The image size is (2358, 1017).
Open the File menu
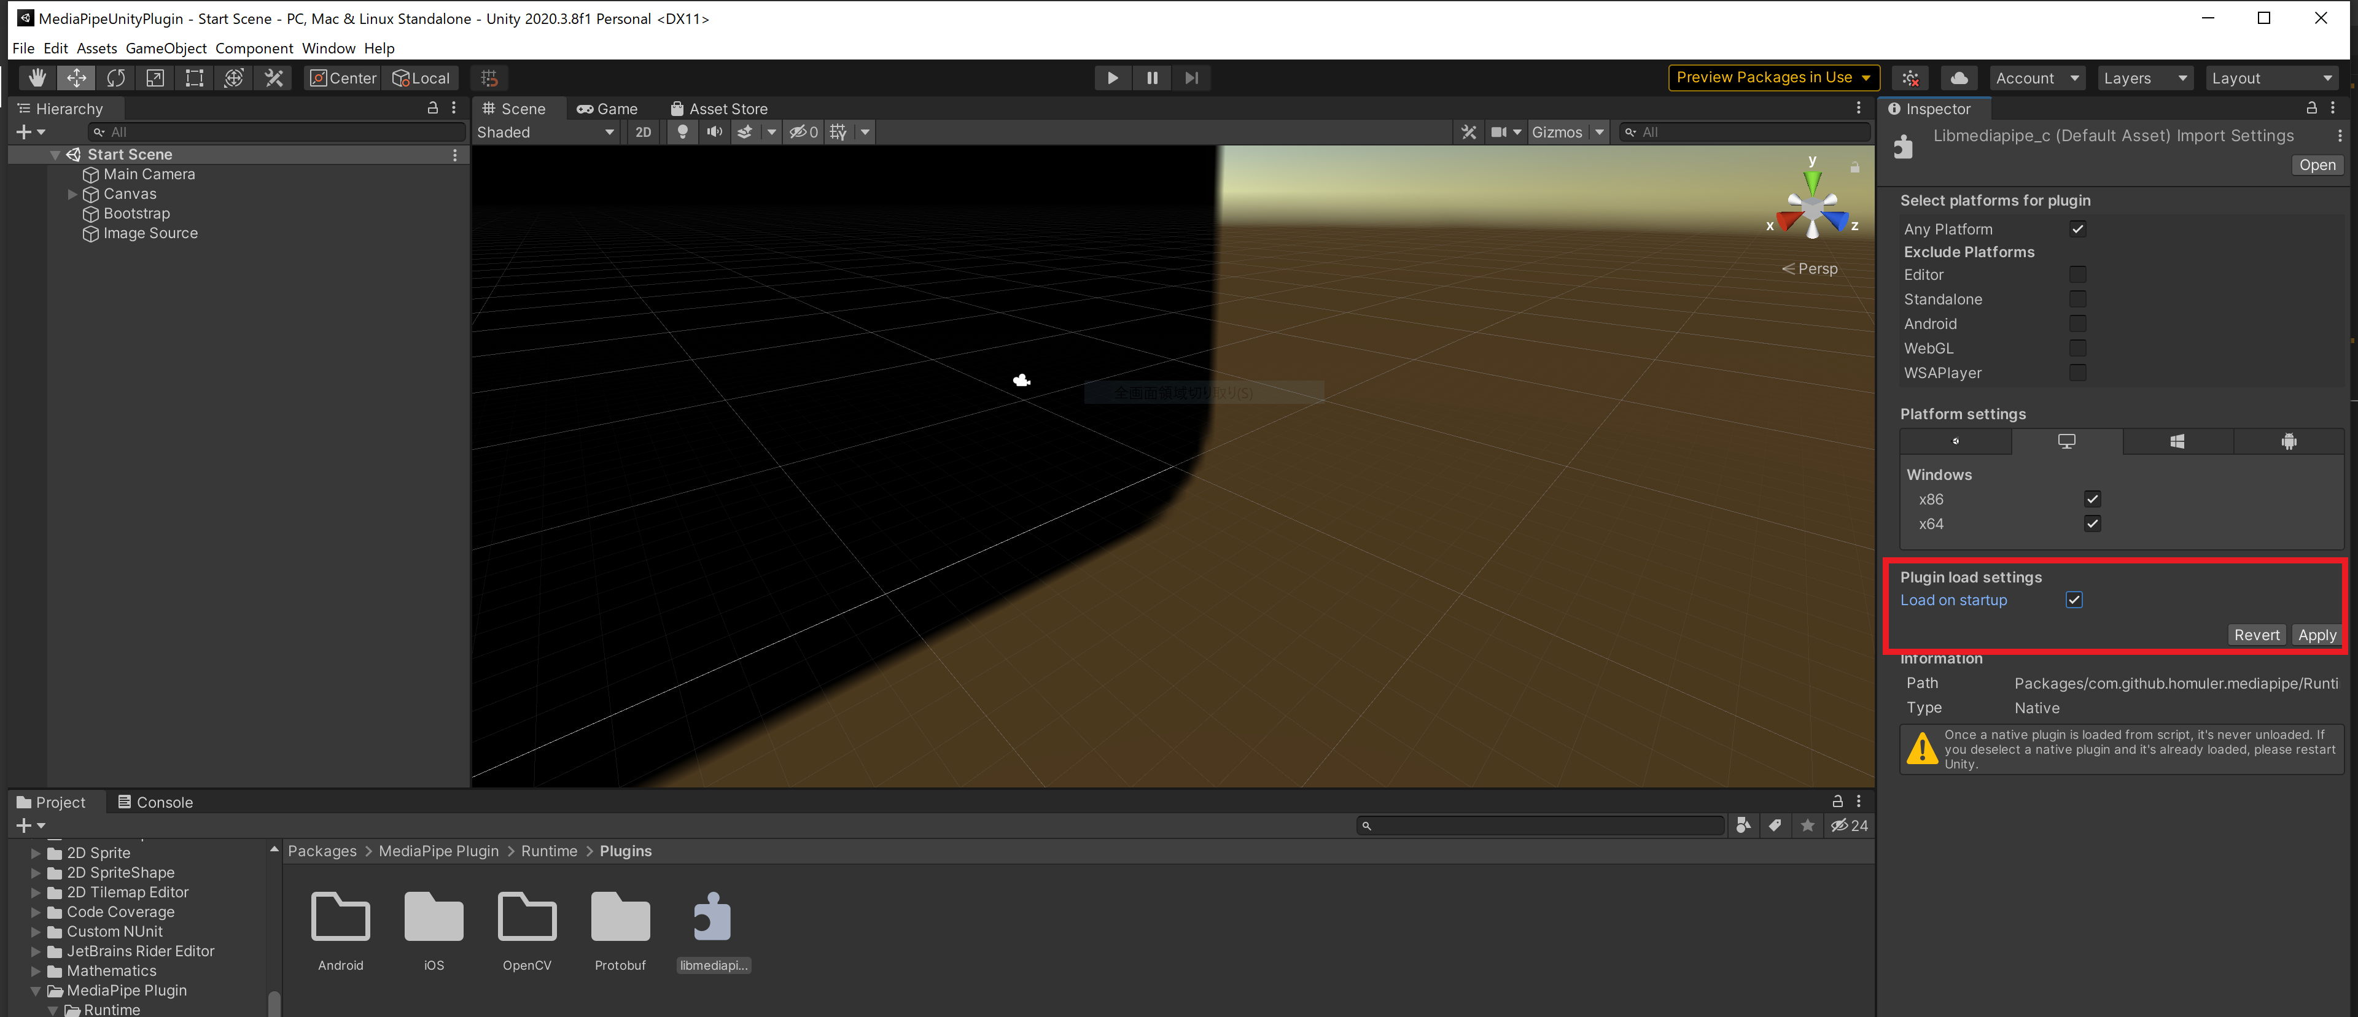24,48
